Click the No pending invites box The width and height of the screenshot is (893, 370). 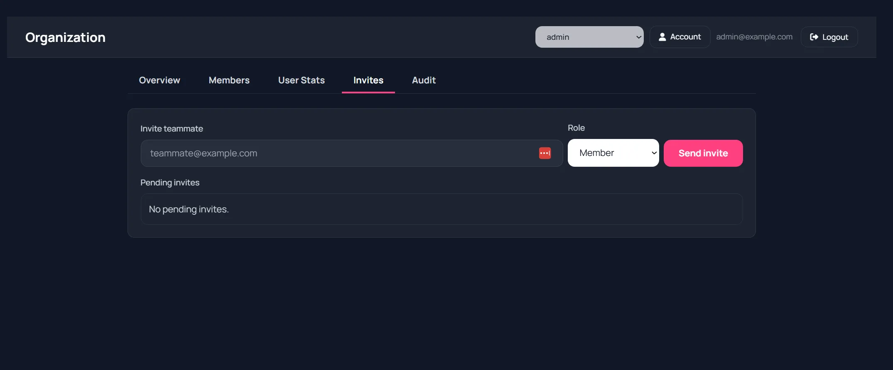click(441, 209)
